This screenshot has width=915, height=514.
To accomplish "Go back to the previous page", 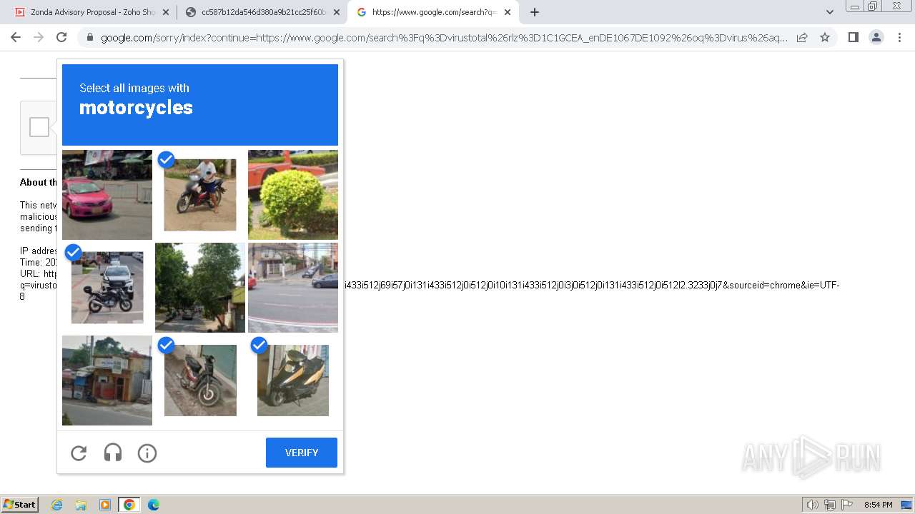I will (x=16, y=37).
